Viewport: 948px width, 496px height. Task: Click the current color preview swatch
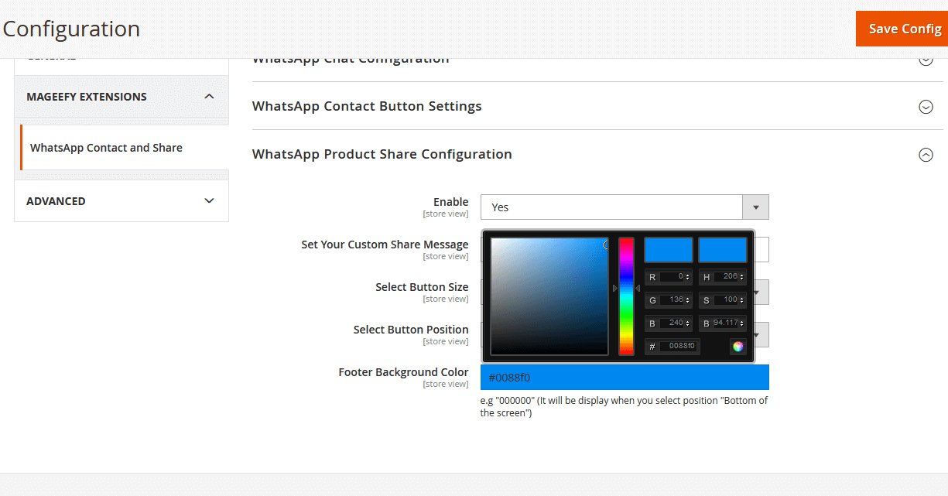723,250
